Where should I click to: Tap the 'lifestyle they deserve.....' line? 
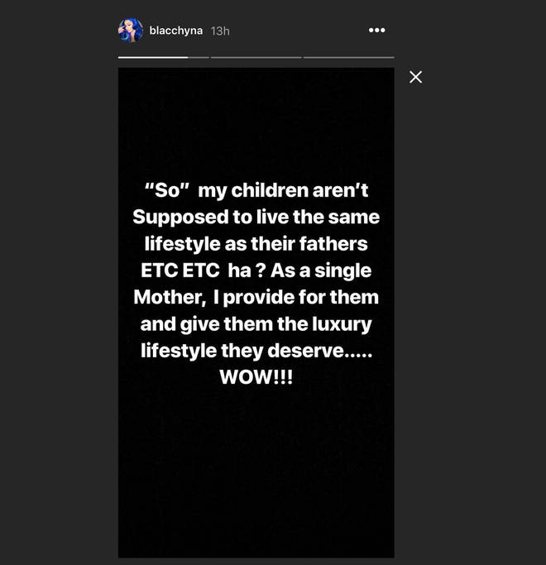(256, 351)
